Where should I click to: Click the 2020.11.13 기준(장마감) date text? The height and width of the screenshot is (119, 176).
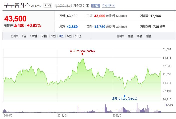point(74,6)
